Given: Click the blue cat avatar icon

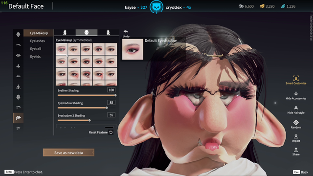Looking at the screenshot, I should [156, 7].
